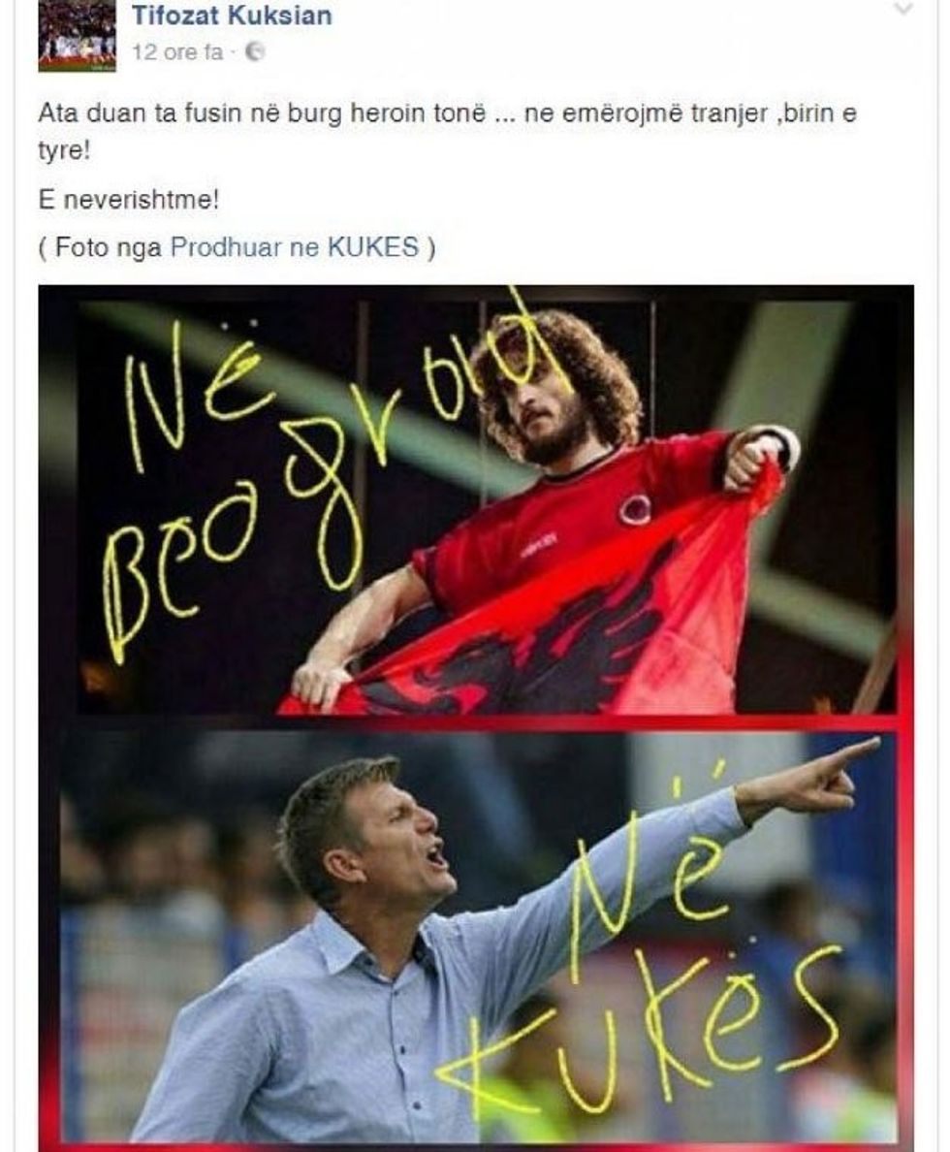The image size is (950, 1152).
Task: Open bottom photo of coach pointing
Action: [x=478, y=937]
